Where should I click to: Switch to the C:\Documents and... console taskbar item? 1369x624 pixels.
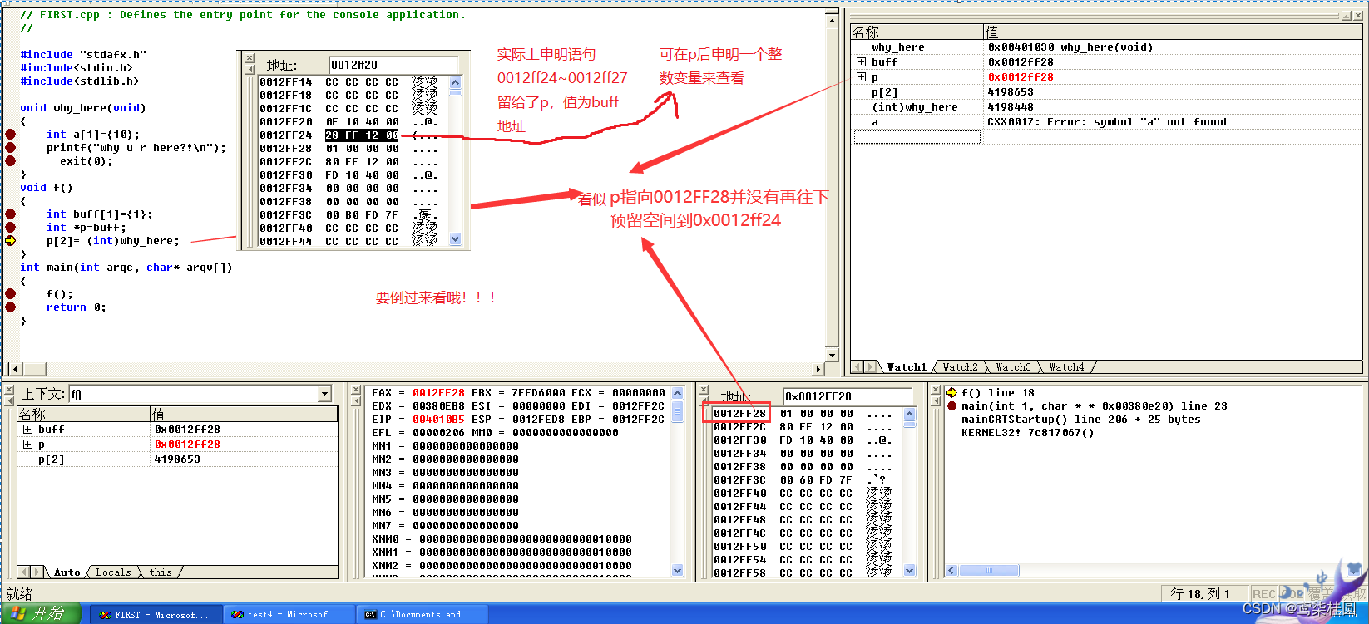pos(423,615)
